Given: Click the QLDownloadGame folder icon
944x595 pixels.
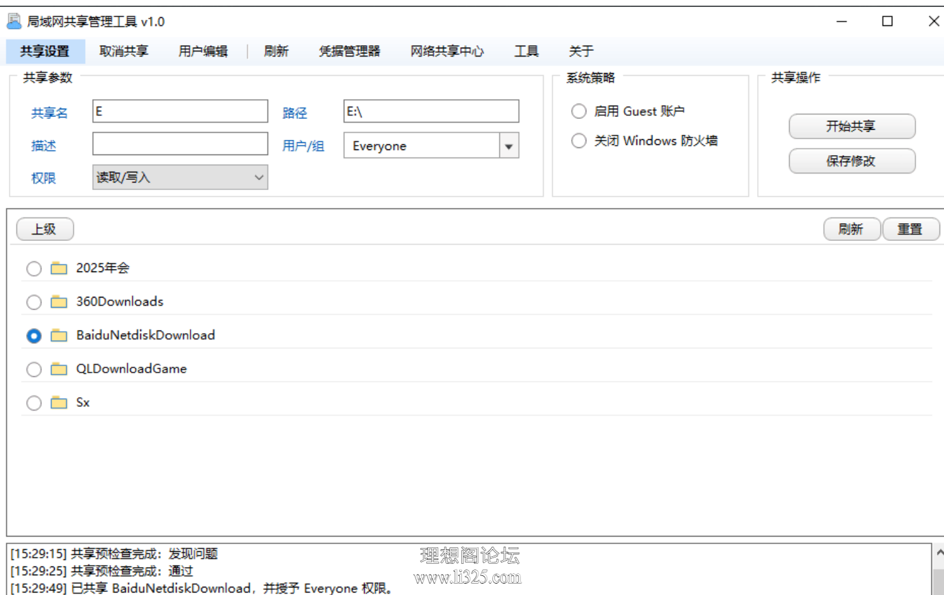Looking at the screenshot, I should coord(59,369).
